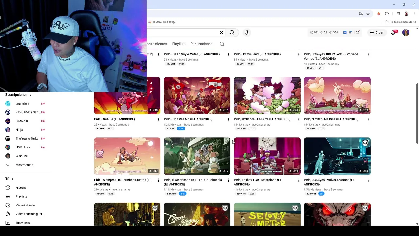Start voice search with the microphone

[x=247, y=32]
